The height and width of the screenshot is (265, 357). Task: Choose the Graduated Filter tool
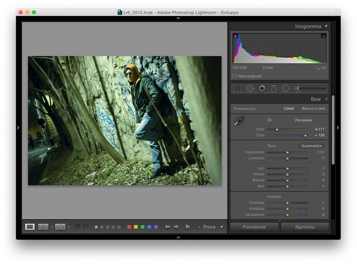point(274,88)
